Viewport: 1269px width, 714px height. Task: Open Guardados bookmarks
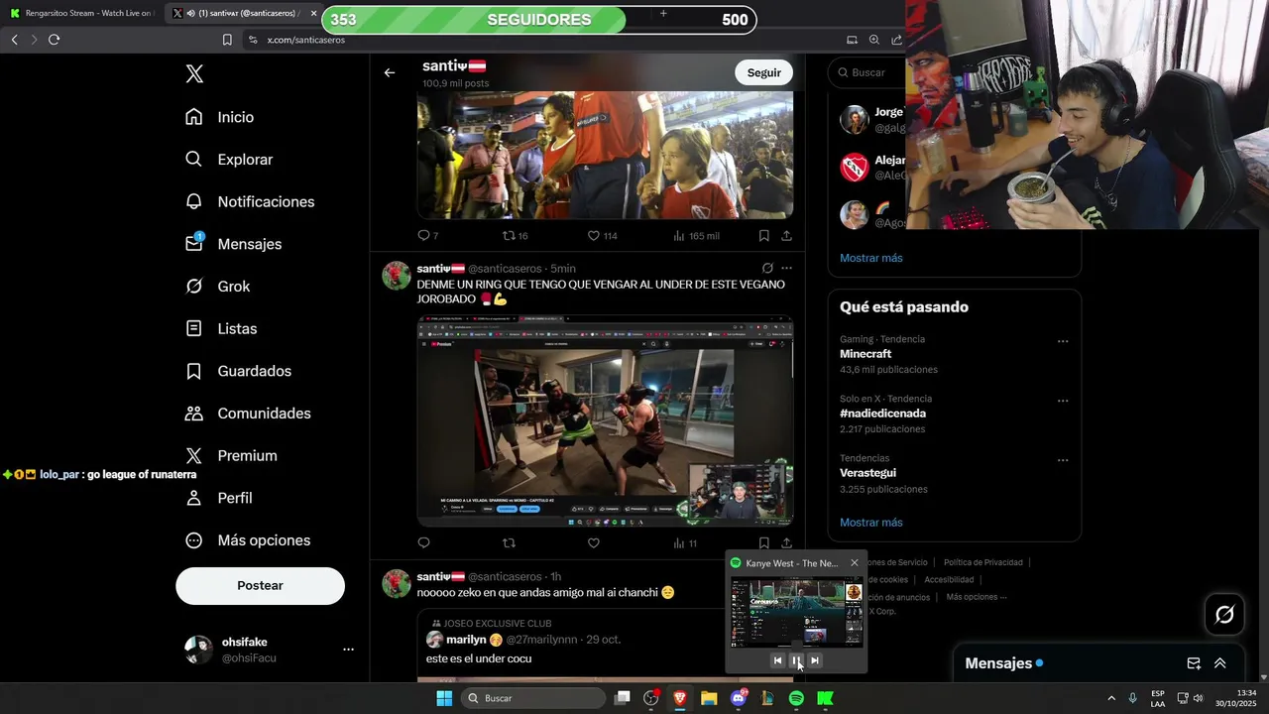coord(238,371)
